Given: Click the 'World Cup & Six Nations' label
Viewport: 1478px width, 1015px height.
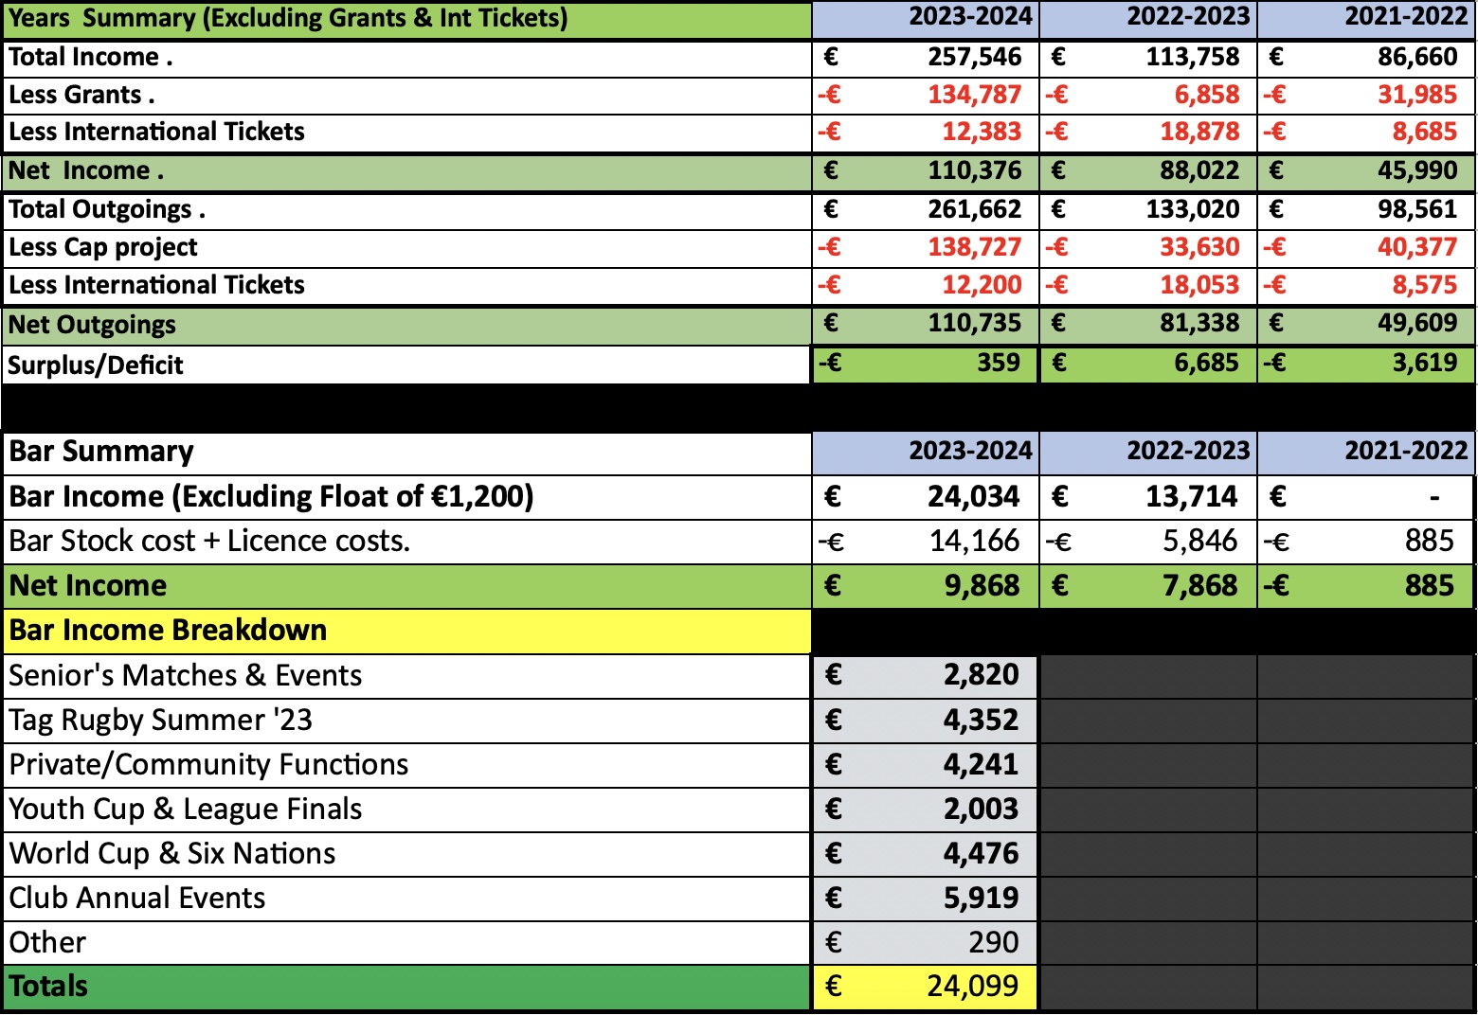Looking at the screenshot, I should (x=172, y=853).
